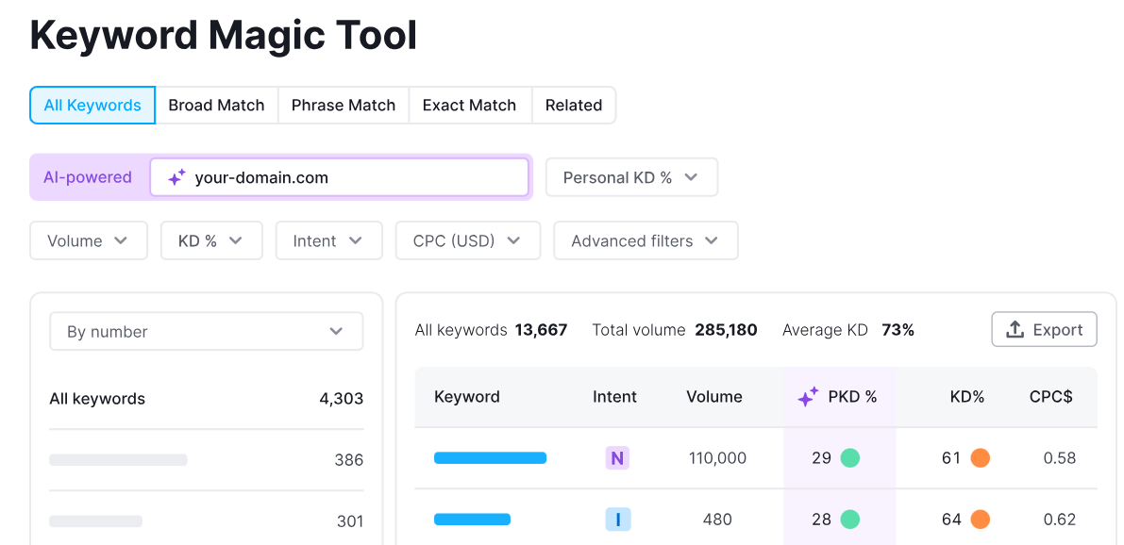1124x545 pixels.
Task: Click the AI-powered label
Action: pos(88,177)
